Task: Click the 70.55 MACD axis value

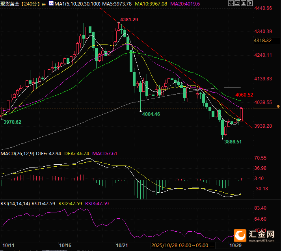Action: (x=261, y=158)
